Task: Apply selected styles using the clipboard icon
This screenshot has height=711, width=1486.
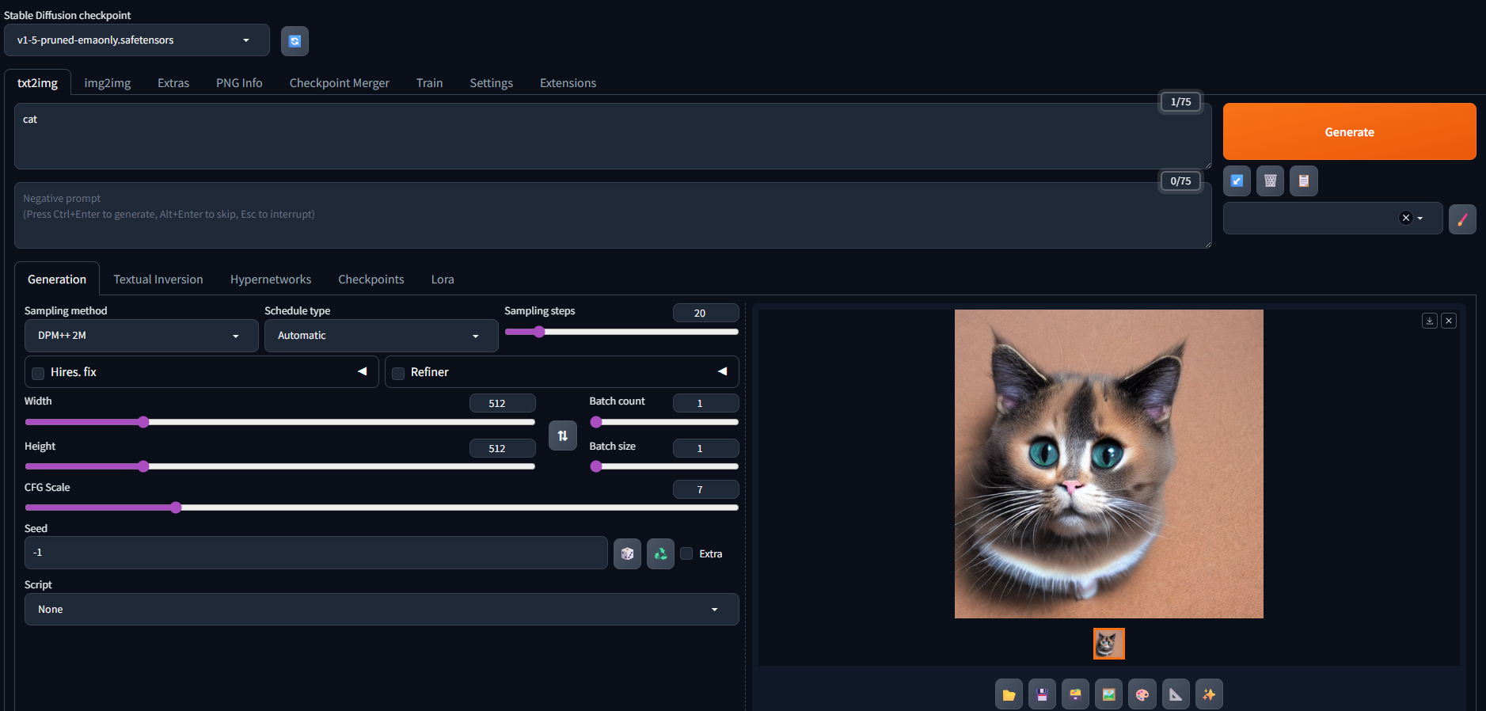Action: [1303, 181]
